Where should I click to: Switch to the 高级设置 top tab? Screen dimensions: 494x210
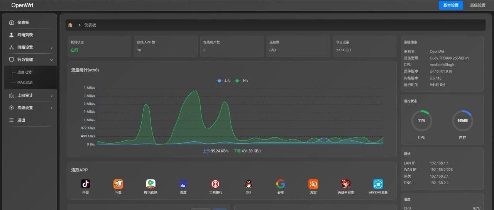pos(478,5)
